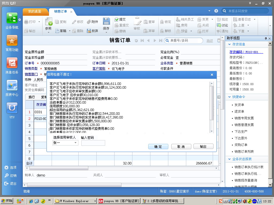
Task: Open help with the question mark icon
Action: 216,11
